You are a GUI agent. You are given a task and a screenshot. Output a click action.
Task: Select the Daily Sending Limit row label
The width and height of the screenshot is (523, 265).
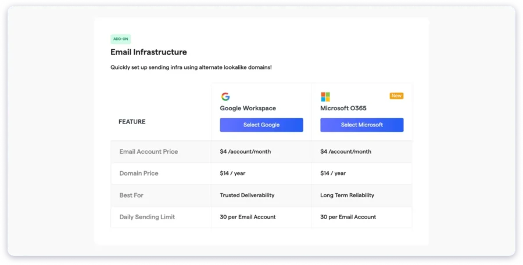[147, 217]
